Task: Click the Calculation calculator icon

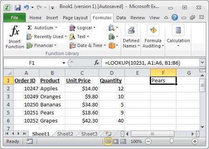Action: (x=178, y=30)
